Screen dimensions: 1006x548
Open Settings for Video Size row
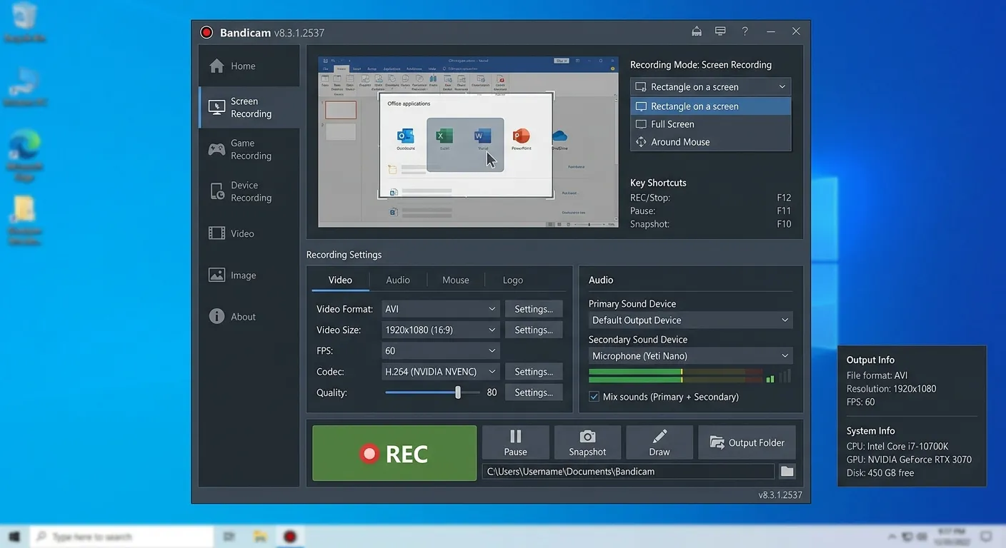(x=534, y=330)
